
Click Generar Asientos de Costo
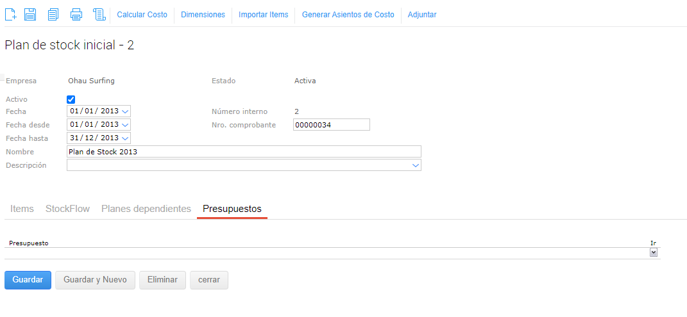point(348,15)
